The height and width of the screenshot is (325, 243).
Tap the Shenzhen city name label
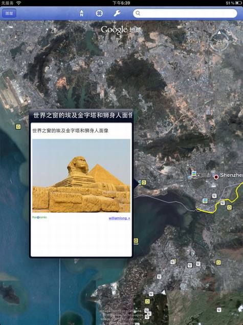tap(231, 175)
